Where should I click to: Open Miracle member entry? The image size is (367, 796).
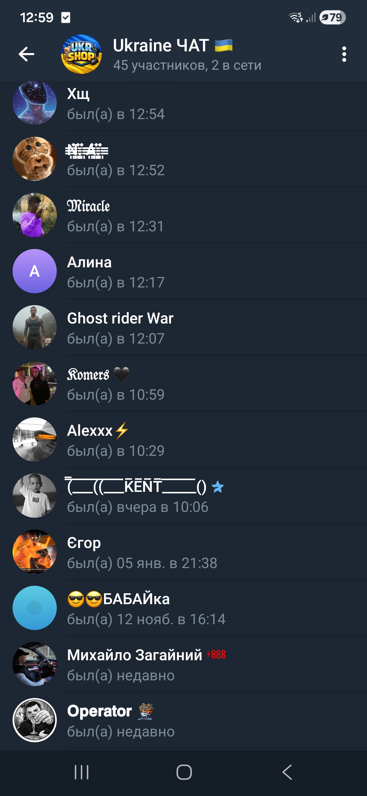pos(183,215)
